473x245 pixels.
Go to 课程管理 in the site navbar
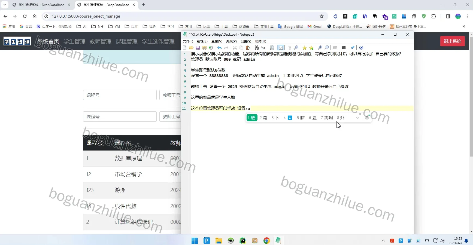click(127, 41)
